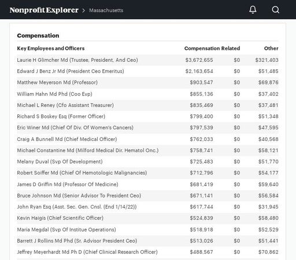Click the Melany Duval (Svp Of Development) entry

pyautogui.click(x=60, y=162)
